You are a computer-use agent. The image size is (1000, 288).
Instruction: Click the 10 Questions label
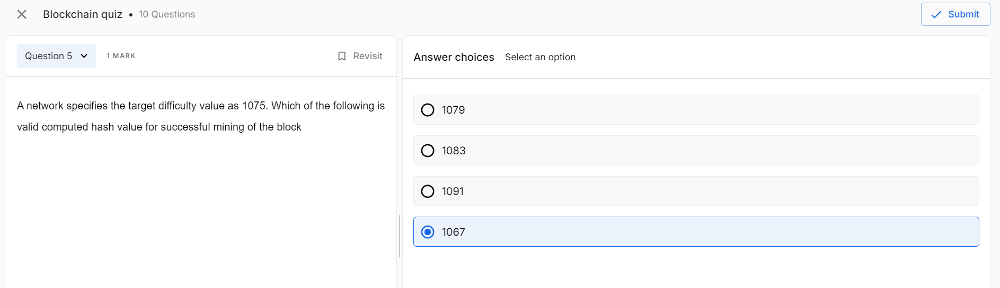coord(167,14)
